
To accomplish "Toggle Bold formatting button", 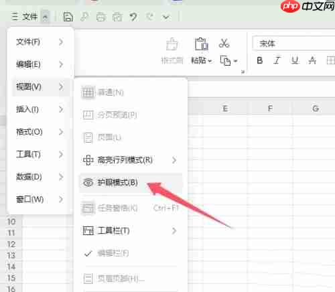I will 260,60.
